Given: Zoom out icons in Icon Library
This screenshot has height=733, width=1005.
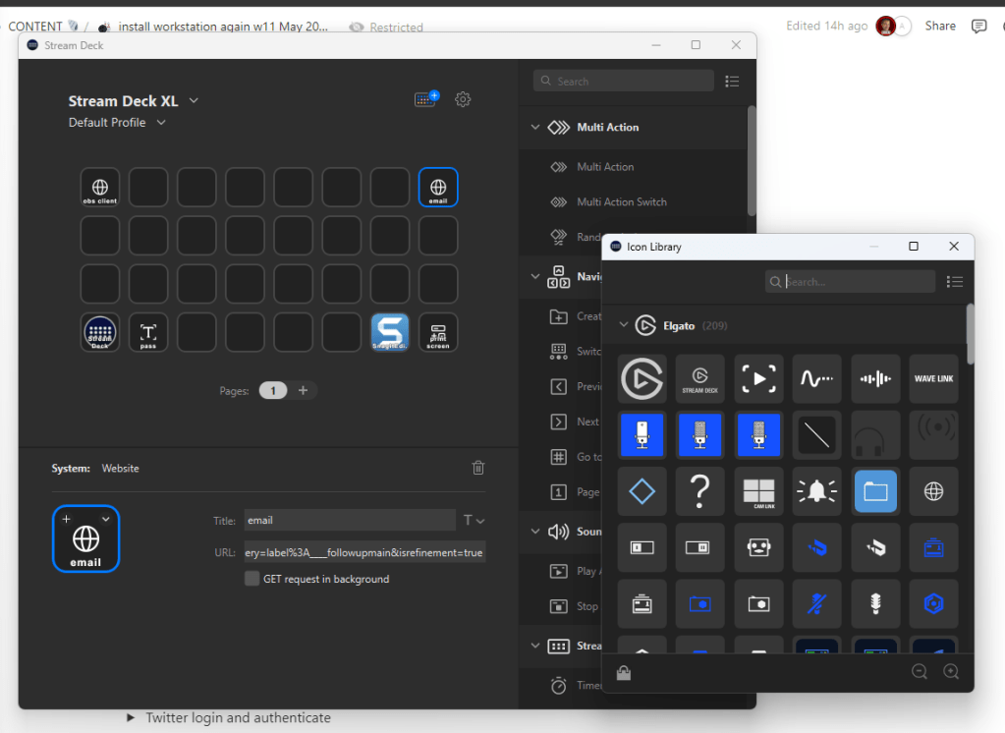Looking at the screenshot, I should tap(920, 671).
